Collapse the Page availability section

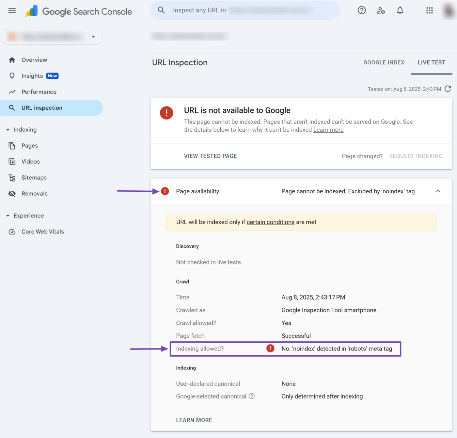click(438, 191)
